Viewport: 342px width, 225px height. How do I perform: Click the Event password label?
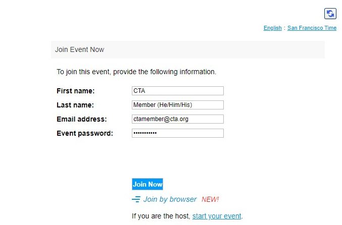tap(84, 133)
